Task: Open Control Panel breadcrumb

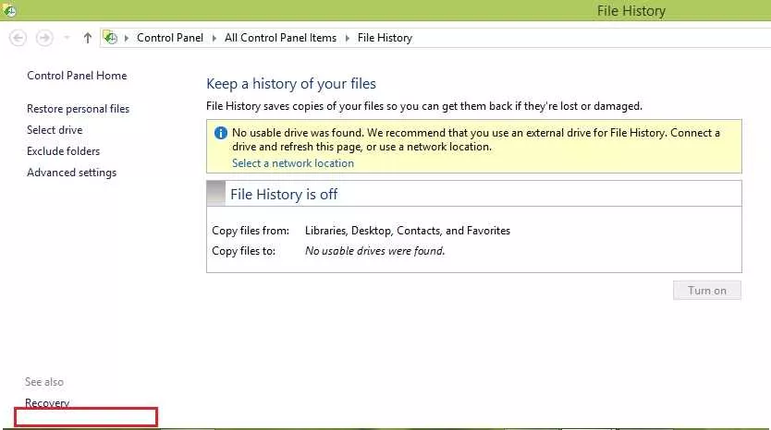Action: (x=170, y=38)
